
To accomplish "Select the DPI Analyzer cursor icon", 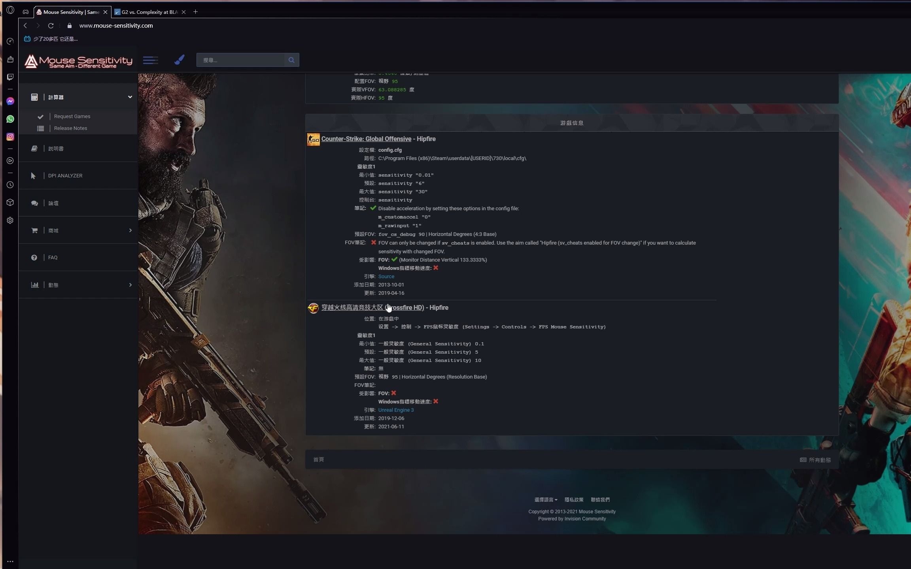I will tap(33, 175).
